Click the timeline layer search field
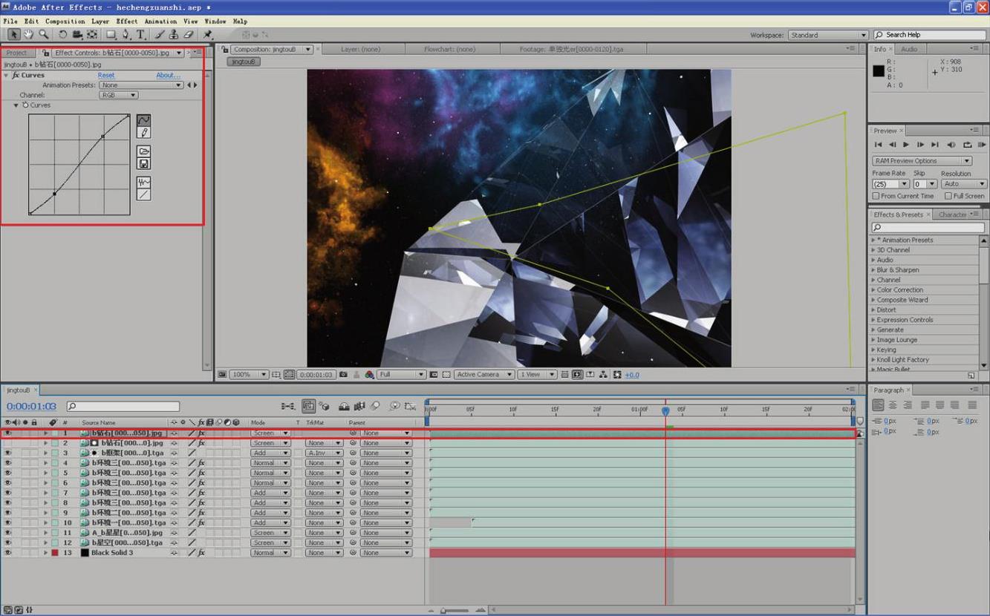The image size is (990, 616). [x=123, y=407]
